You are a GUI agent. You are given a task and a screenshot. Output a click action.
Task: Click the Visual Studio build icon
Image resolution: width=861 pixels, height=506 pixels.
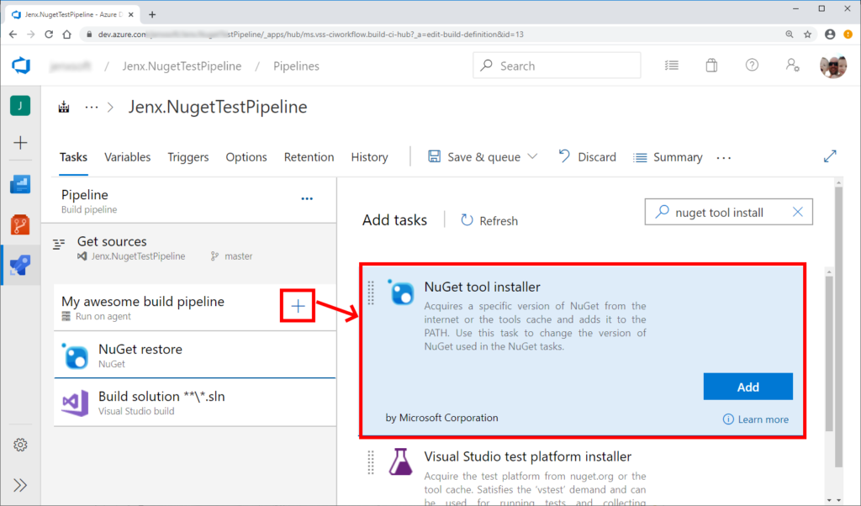(x=75, y=403)
